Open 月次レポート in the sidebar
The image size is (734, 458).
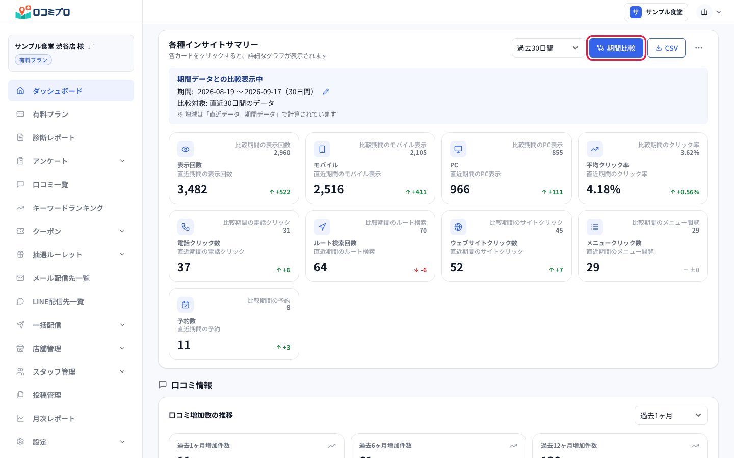click(x=71, y=418)
